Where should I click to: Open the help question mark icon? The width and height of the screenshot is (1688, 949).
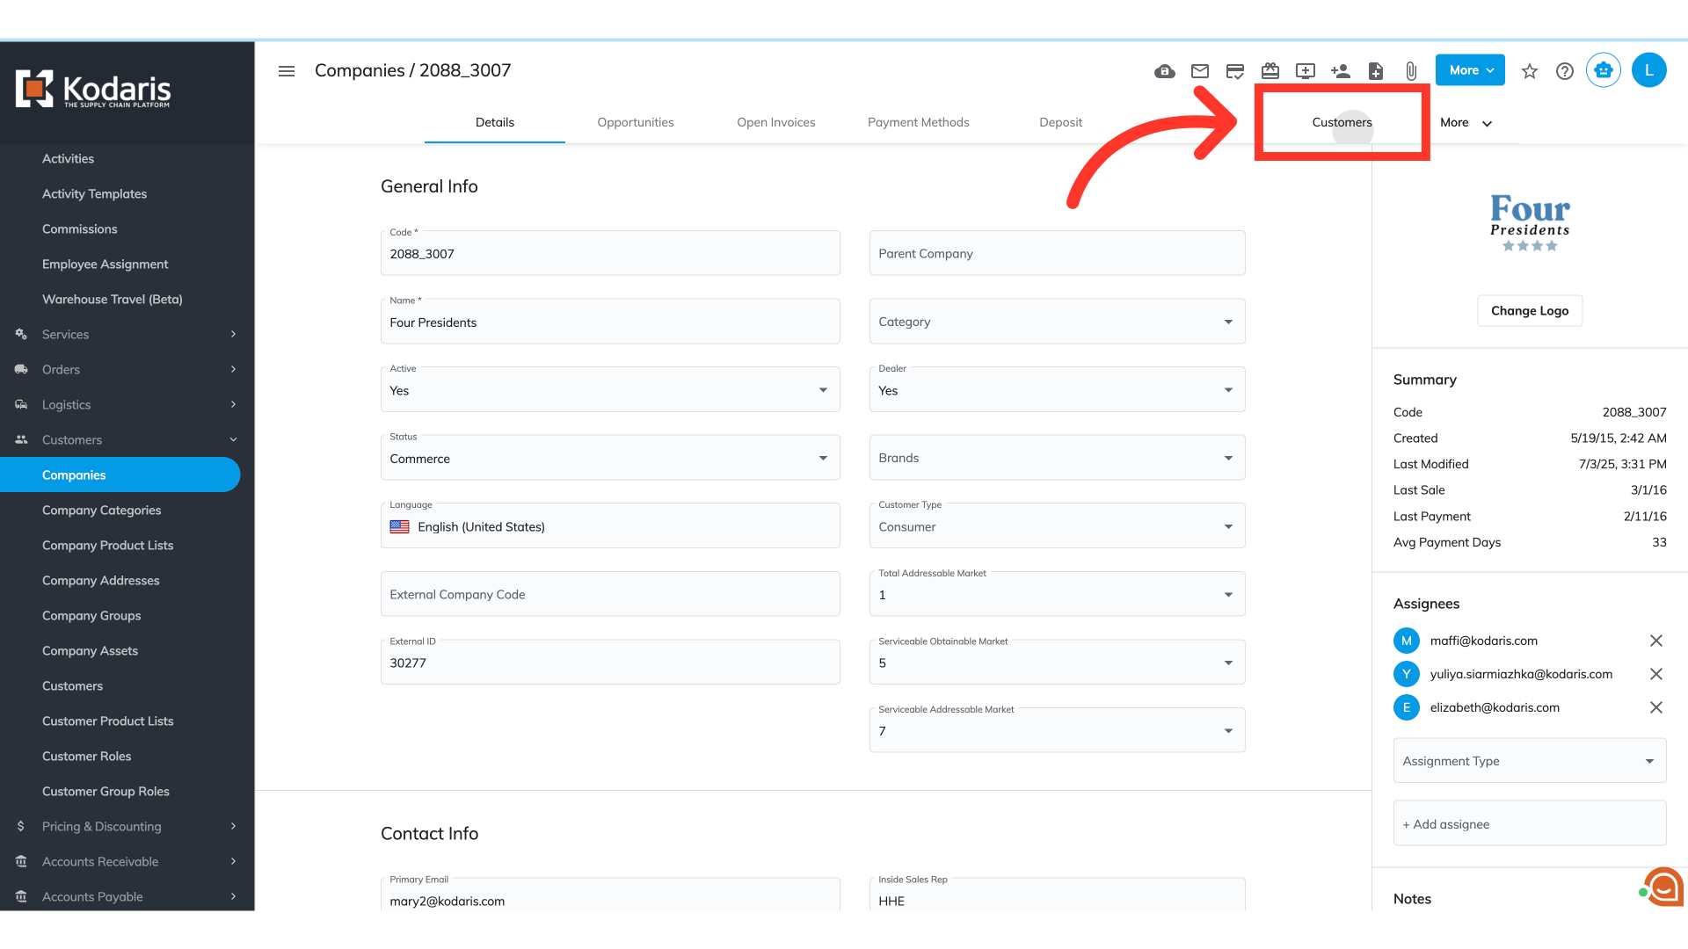[1565, 71]
